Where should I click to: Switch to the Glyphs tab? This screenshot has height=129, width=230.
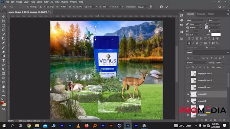pos(211,14)
